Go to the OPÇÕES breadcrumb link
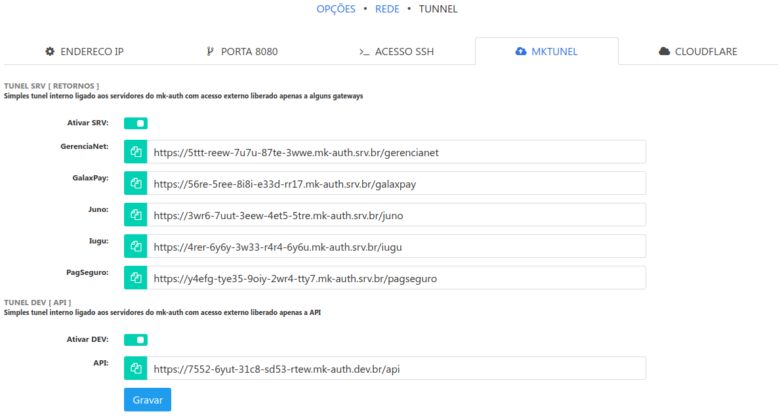 coord(336,9)
